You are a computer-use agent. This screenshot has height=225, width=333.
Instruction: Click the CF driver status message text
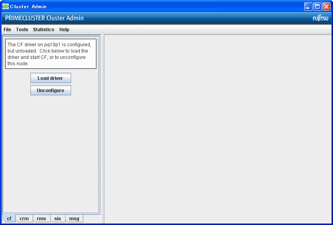pyautogui.click(x=51, y=54)
